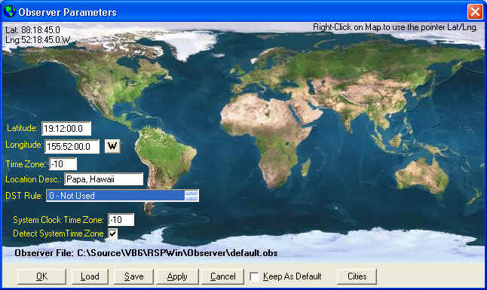Open the Cities list

coord(357,276)
